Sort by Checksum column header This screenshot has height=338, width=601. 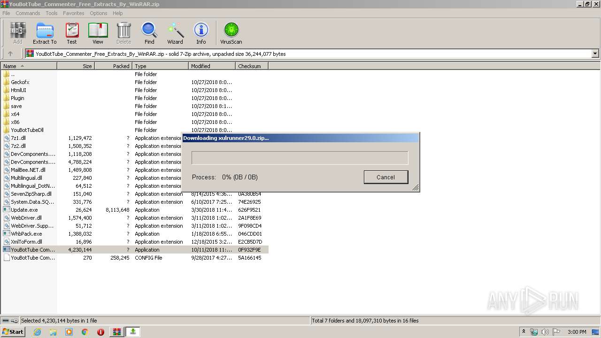click(252, 66)
